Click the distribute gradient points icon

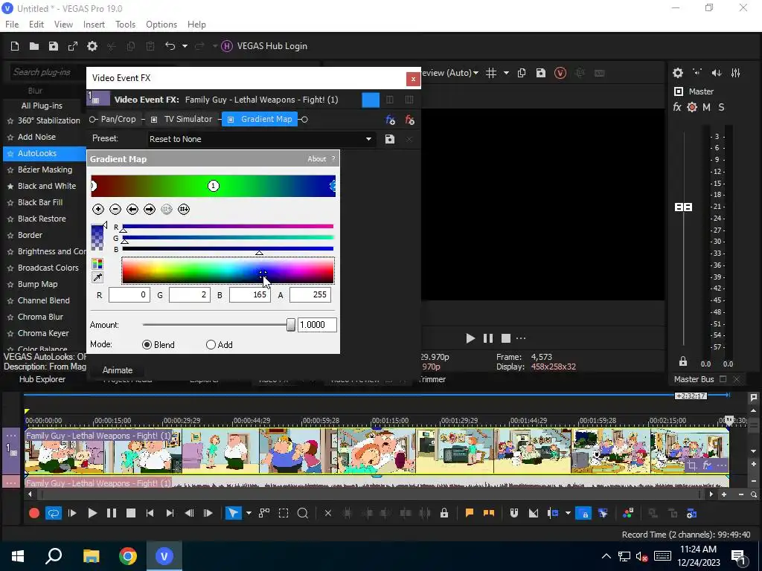[x=184, y=209]
